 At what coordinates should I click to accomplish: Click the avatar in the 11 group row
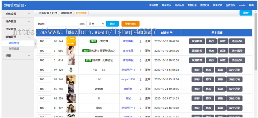(71, 99)
